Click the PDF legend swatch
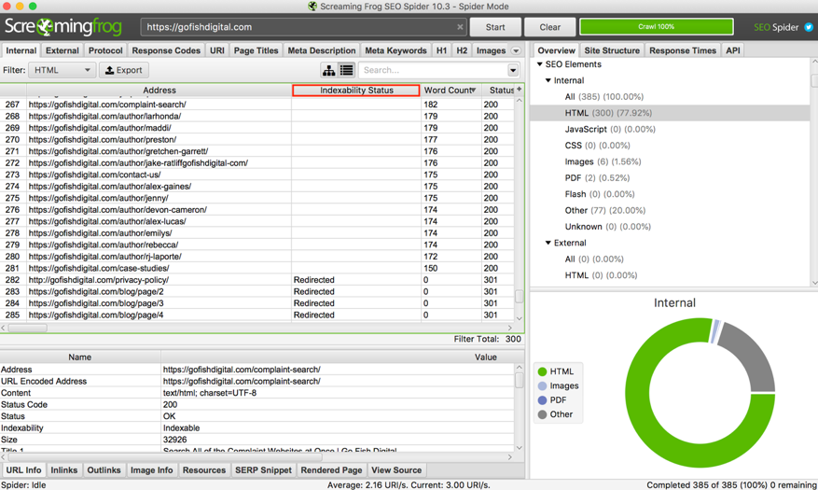Screen dimensions: 818x490 542,400
